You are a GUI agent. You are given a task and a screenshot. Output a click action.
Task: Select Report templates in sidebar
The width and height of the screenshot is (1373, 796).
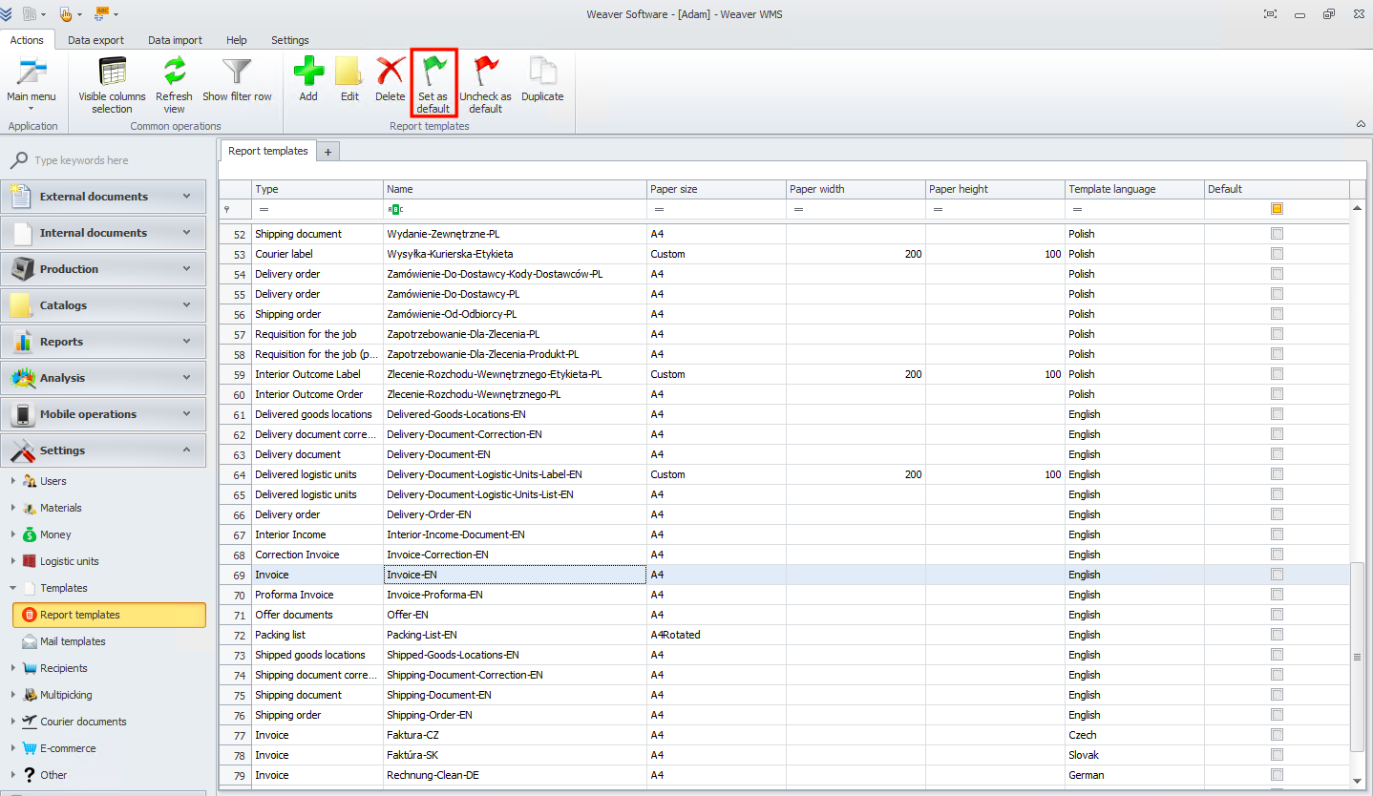[109, 615]
